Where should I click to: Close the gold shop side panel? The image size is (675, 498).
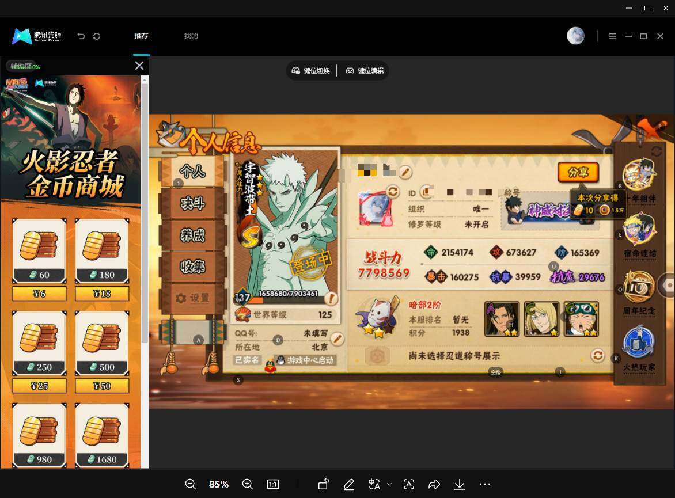139,66
